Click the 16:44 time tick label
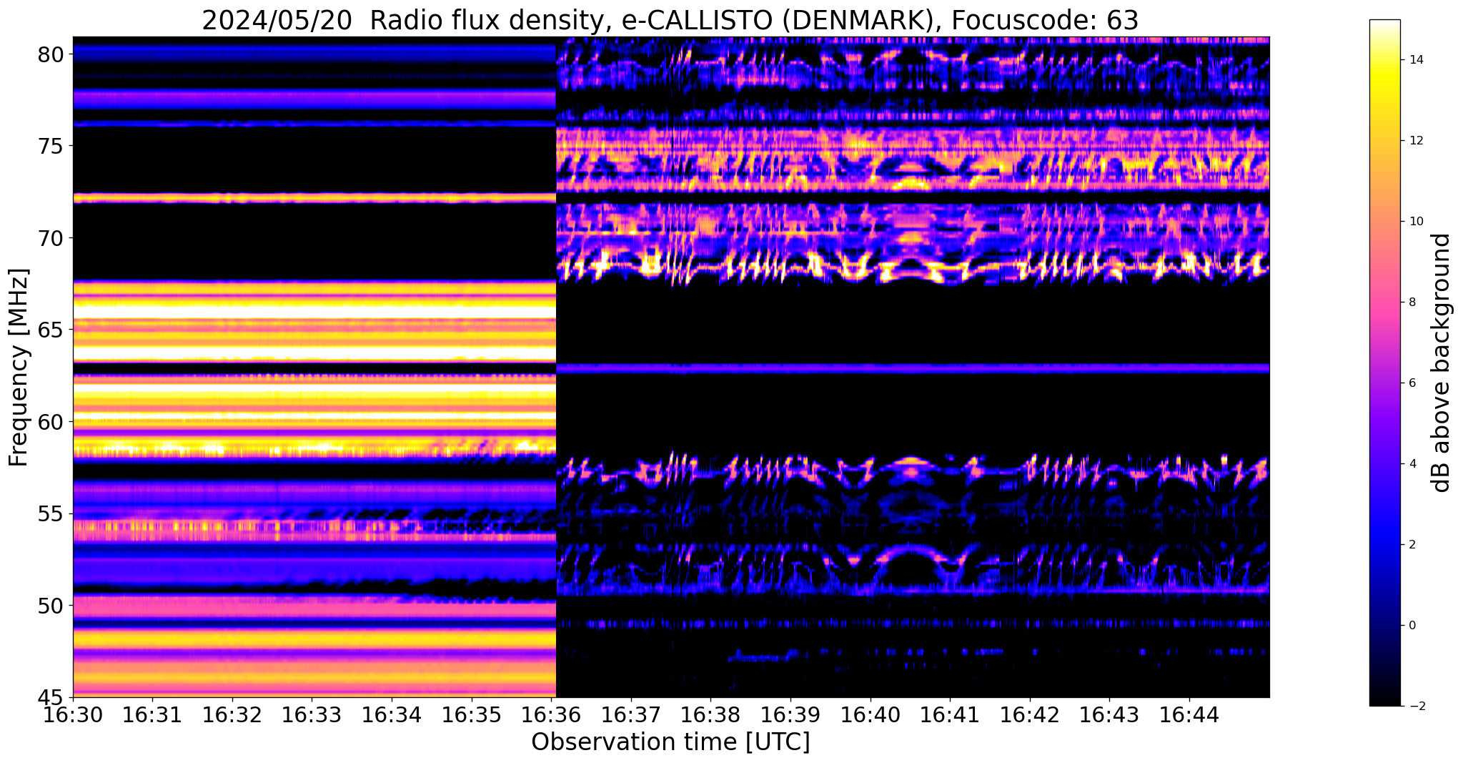This screenshot has height=763, width=1463. click(x=1189, y=715)
